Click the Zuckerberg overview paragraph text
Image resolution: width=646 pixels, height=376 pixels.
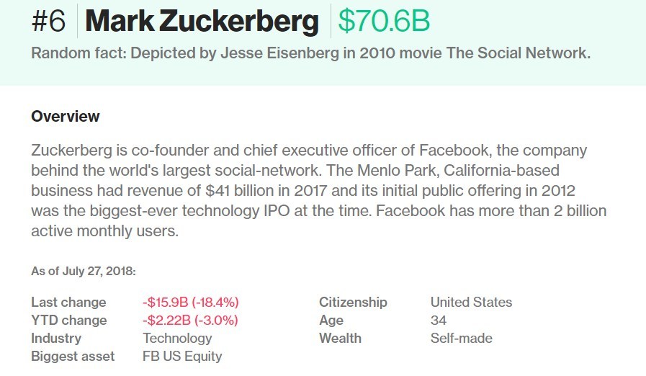(x=319, y=191)
